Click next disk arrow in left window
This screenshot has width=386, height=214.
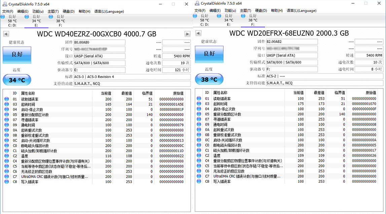(187, 34)
